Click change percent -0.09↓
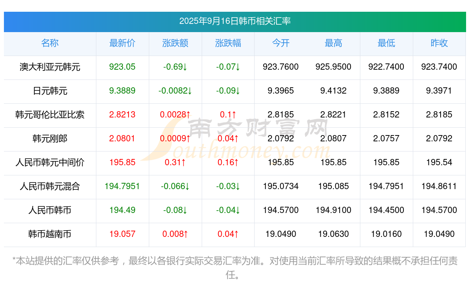 (228, 91)
